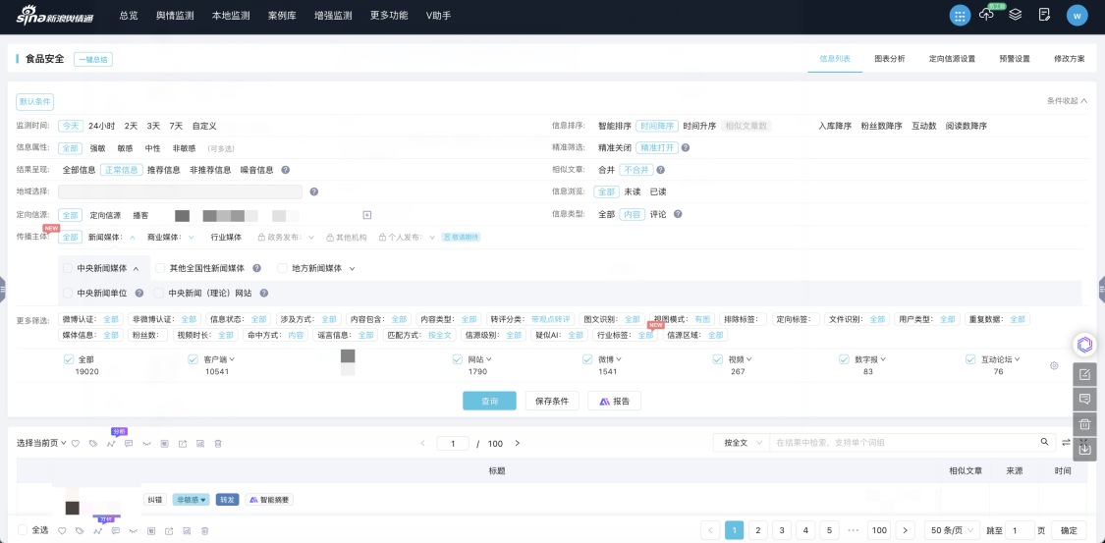Uncheck the 微博 source checkbox
Image resolution: width=1105 pixels, height=543 pixels.
tap(587, 359)
